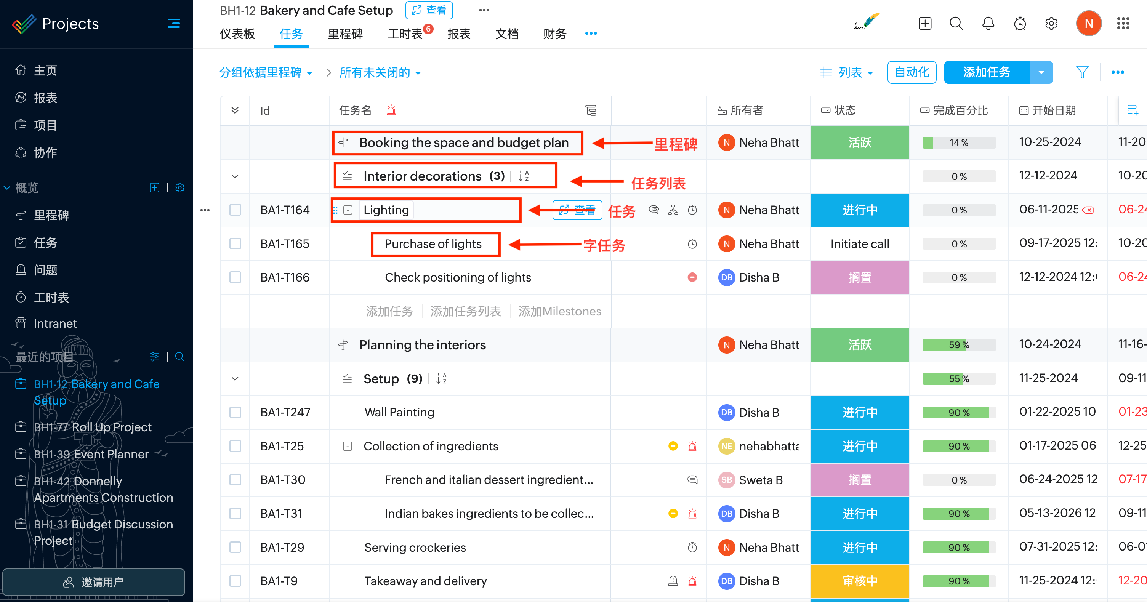
Task: Tick the checkbox for Wall Painting row
Action: [x=235, y=412]
